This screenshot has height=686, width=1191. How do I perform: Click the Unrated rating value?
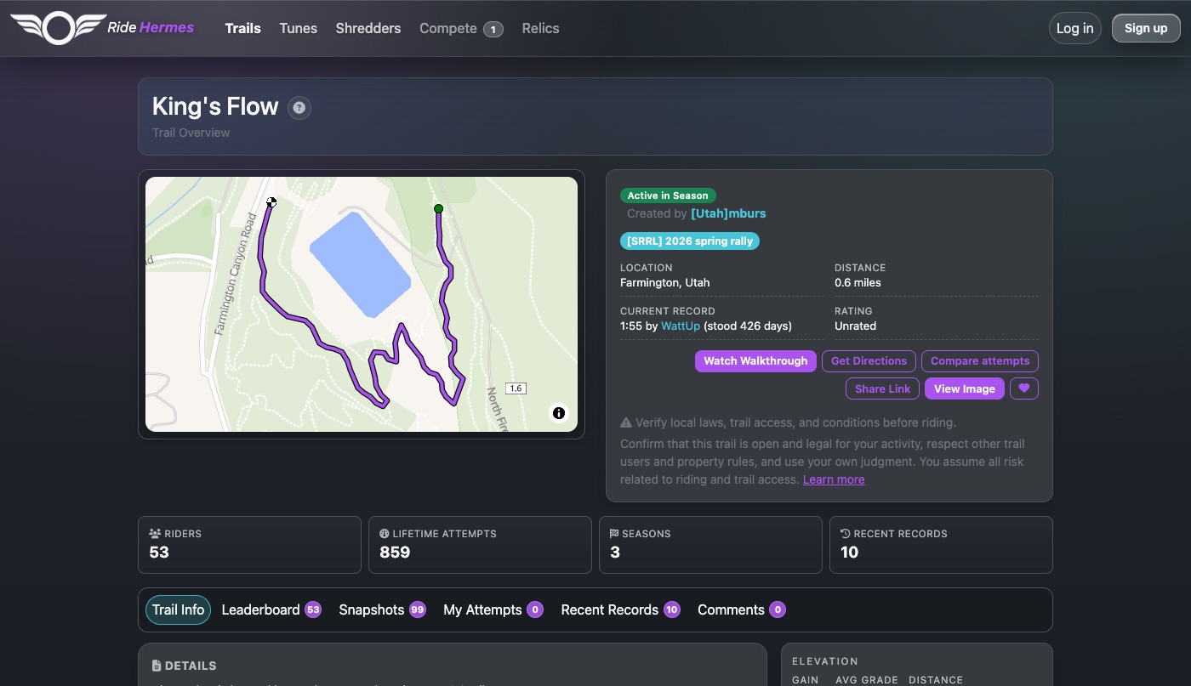click(x=855, y=326)
